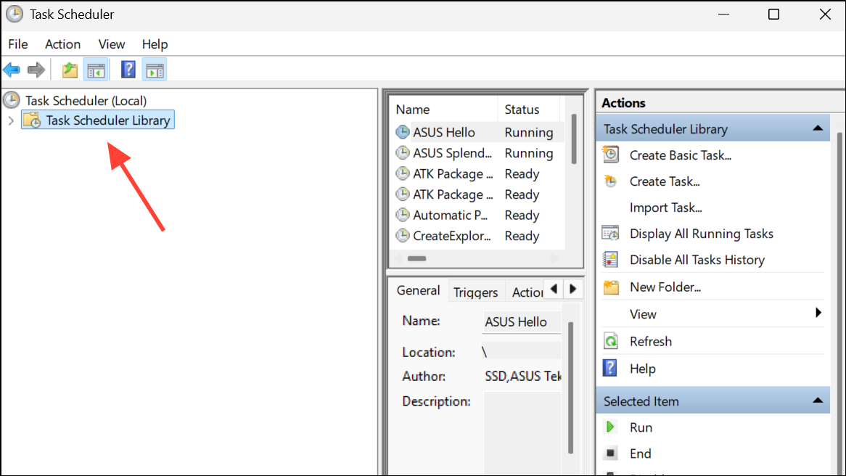The width and height of the screenshot is (846, 476).
Task: Click Import Task... action
Action: (x=665, y=208)
